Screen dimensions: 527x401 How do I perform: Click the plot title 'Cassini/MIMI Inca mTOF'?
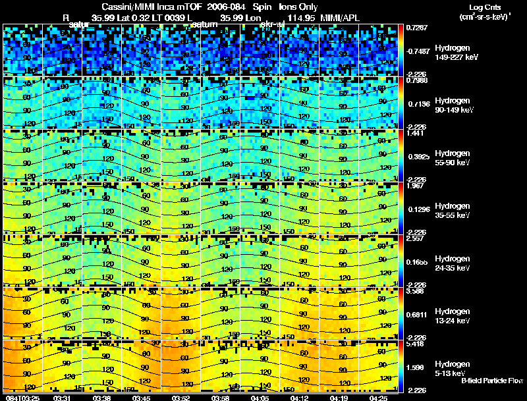[x=152, y=7]
